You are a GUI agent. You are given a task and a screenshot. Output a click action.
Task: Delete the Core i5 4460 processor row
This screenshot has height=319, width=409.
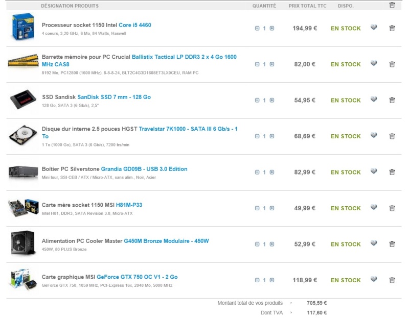click(x=392, y=28)
